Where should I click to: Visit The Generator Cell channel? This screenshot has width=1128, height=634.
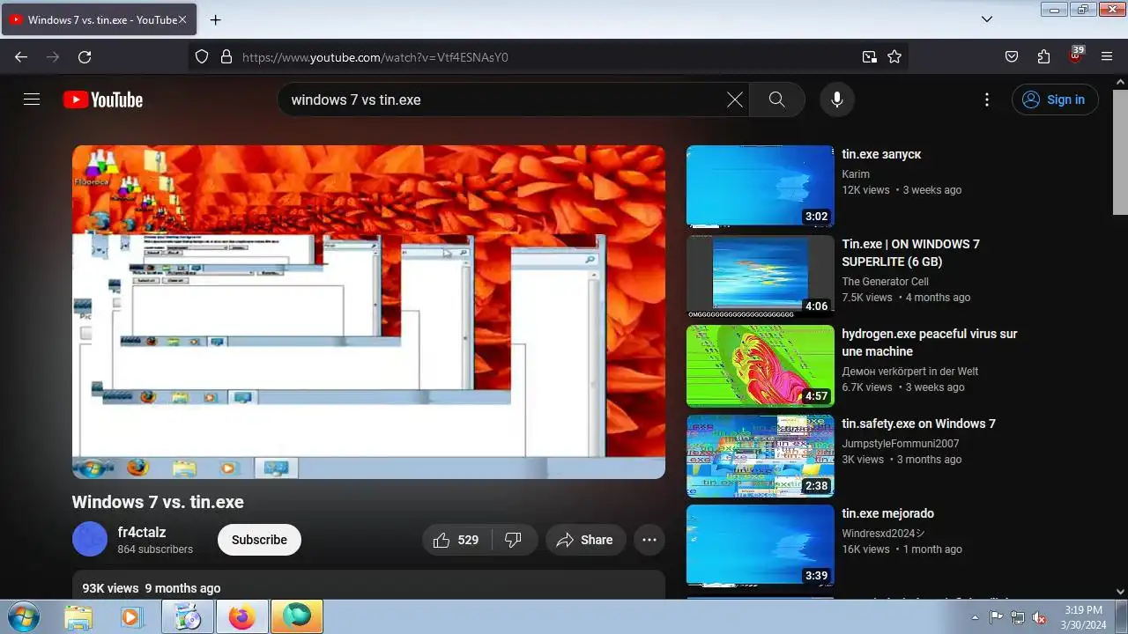click(885, 282)
